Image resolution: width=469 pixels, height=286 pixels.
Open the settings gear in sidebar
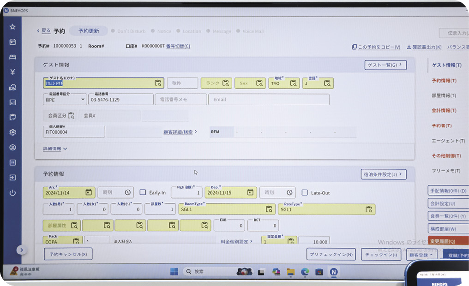[x=12, y=132]
